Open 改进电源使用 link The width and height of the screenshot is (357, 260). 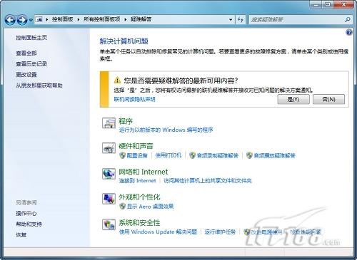click(x=267, y=232)
